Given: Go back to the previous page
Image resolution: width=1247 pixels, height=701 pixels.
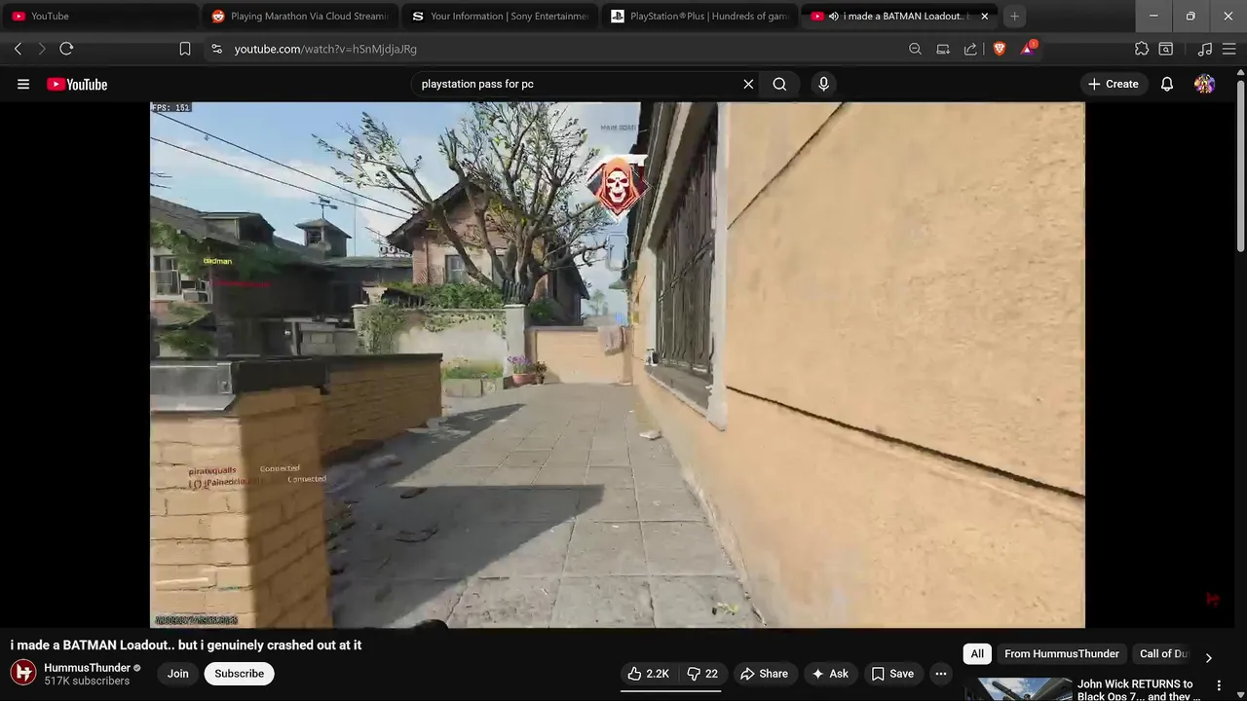Looking at the screenshot, I should click(x=18, y=49).
